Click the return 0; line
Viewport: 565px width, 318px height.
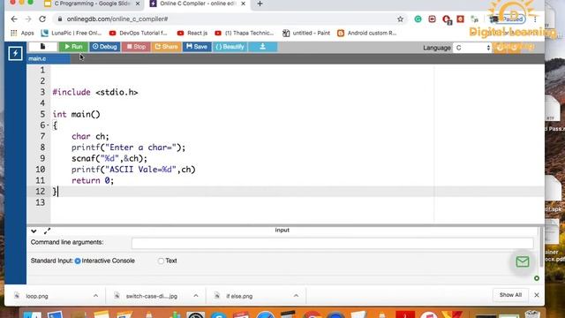pos(93,180)
